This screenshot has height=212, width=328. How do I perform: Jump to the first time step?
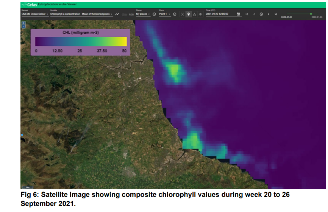point(247,14)
